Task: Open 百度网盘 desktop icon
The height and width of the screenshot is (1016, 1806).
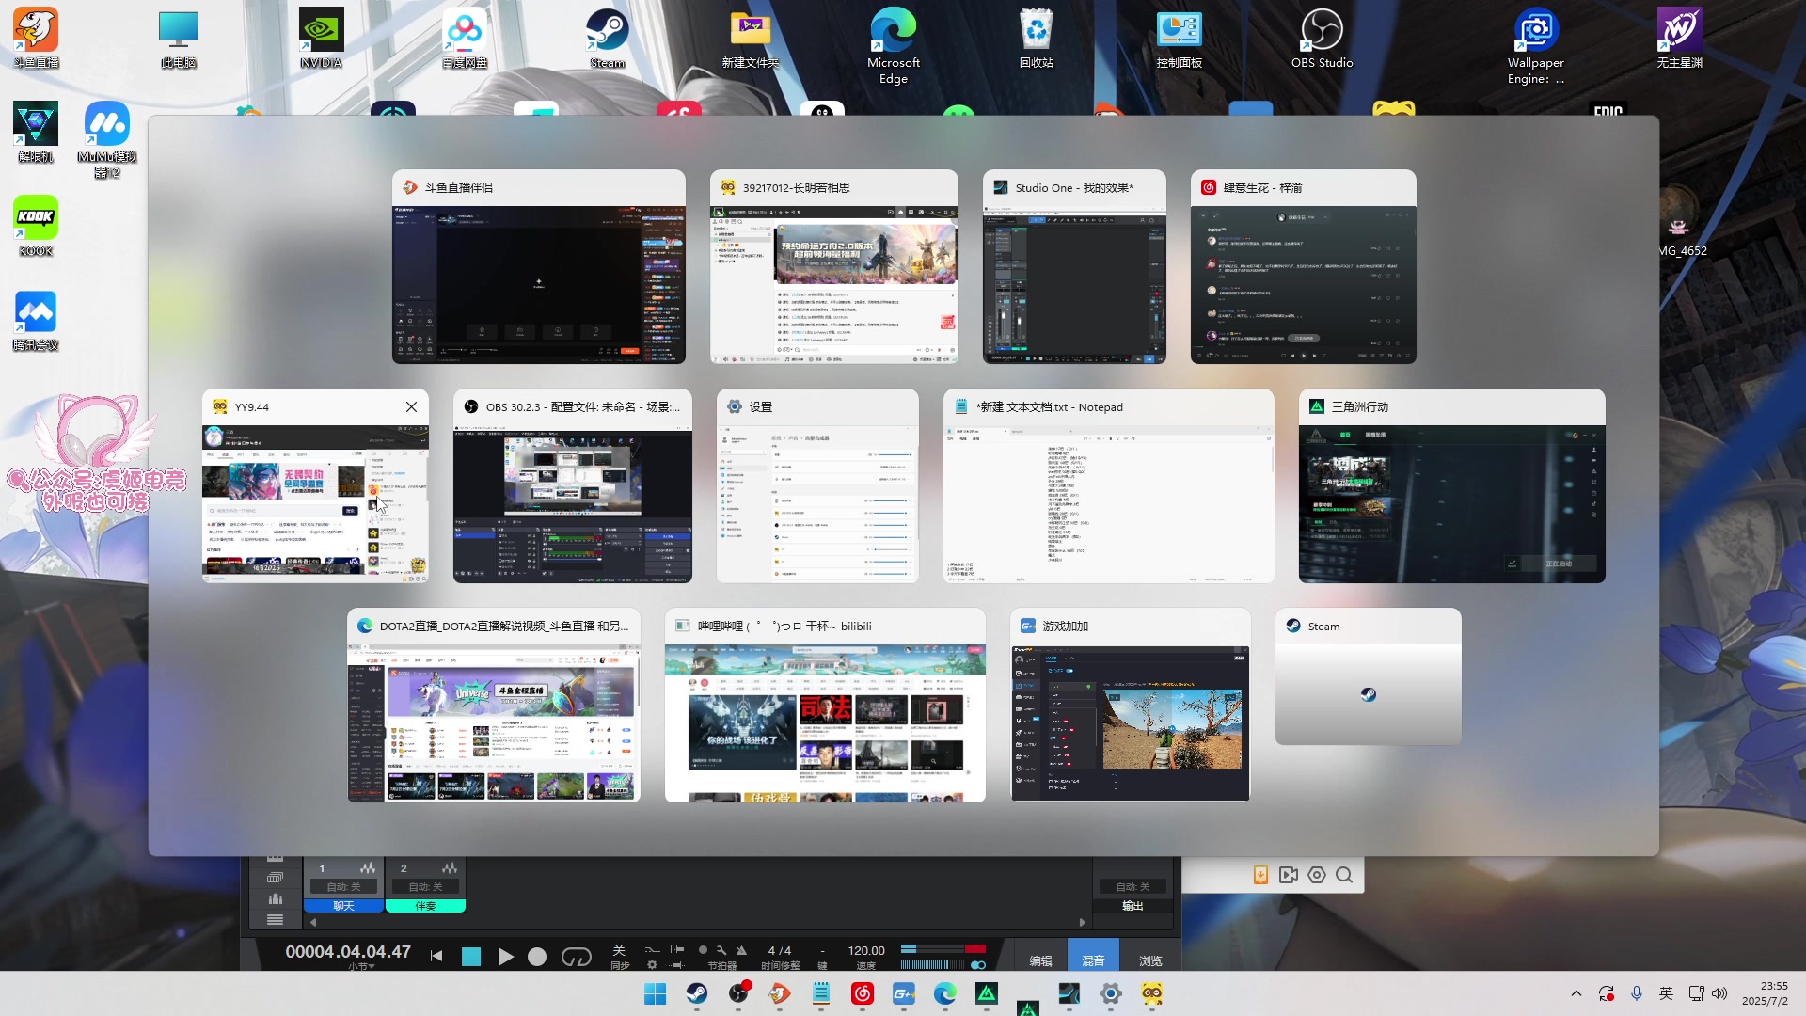Action: tap(465, 39)
